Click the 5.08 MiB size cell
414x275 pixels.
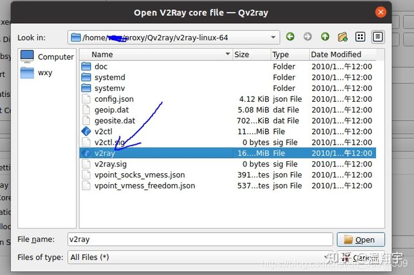254,110
